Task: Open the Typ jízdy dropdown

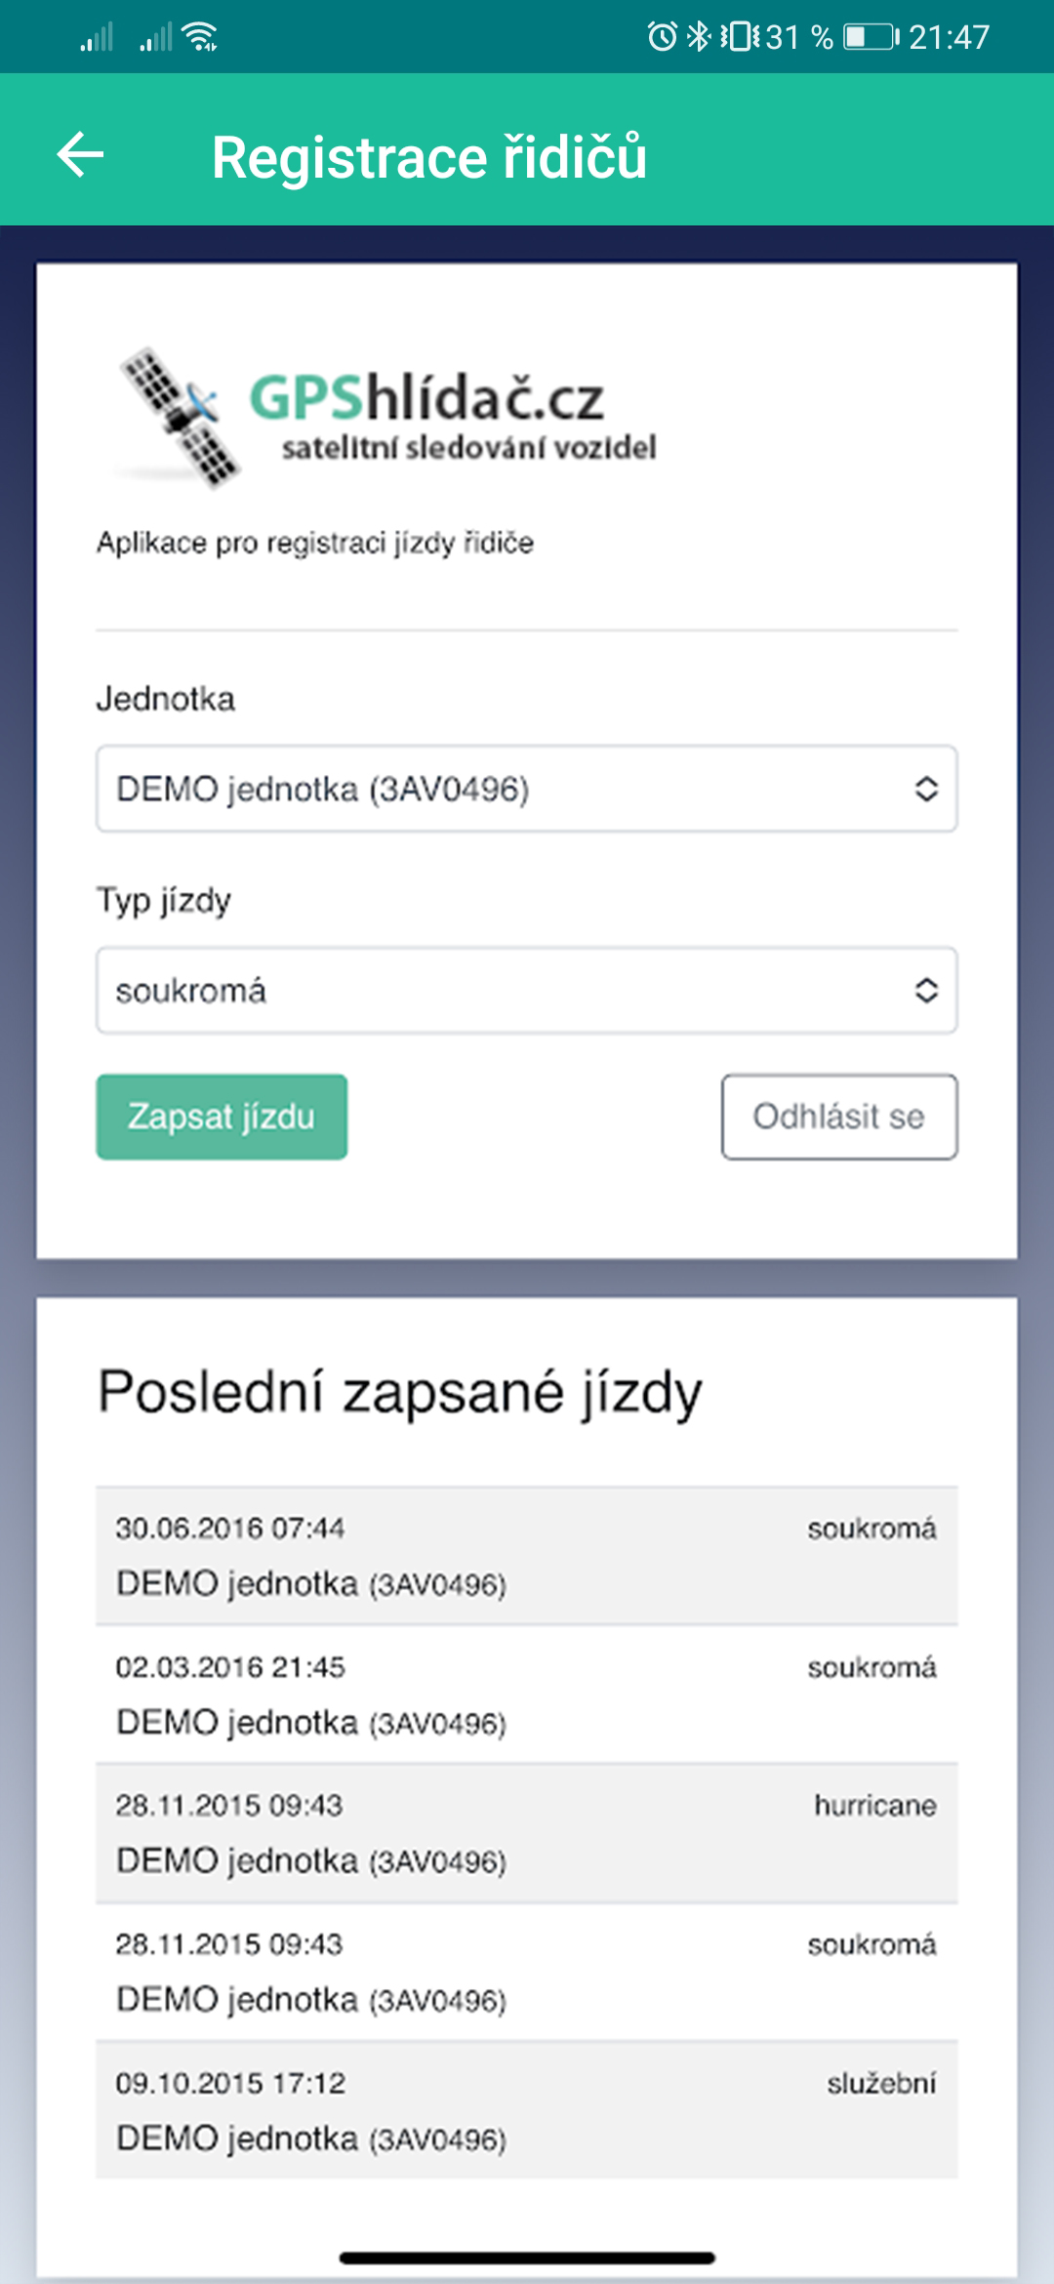Action: point(526,990)
